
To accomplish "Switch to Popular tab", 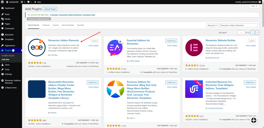I will click(x=56, y=25).
